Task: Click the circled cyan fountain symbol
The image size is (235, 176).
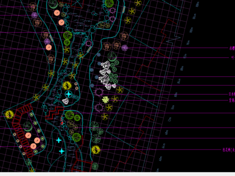Action: click(x=69, y=94)
